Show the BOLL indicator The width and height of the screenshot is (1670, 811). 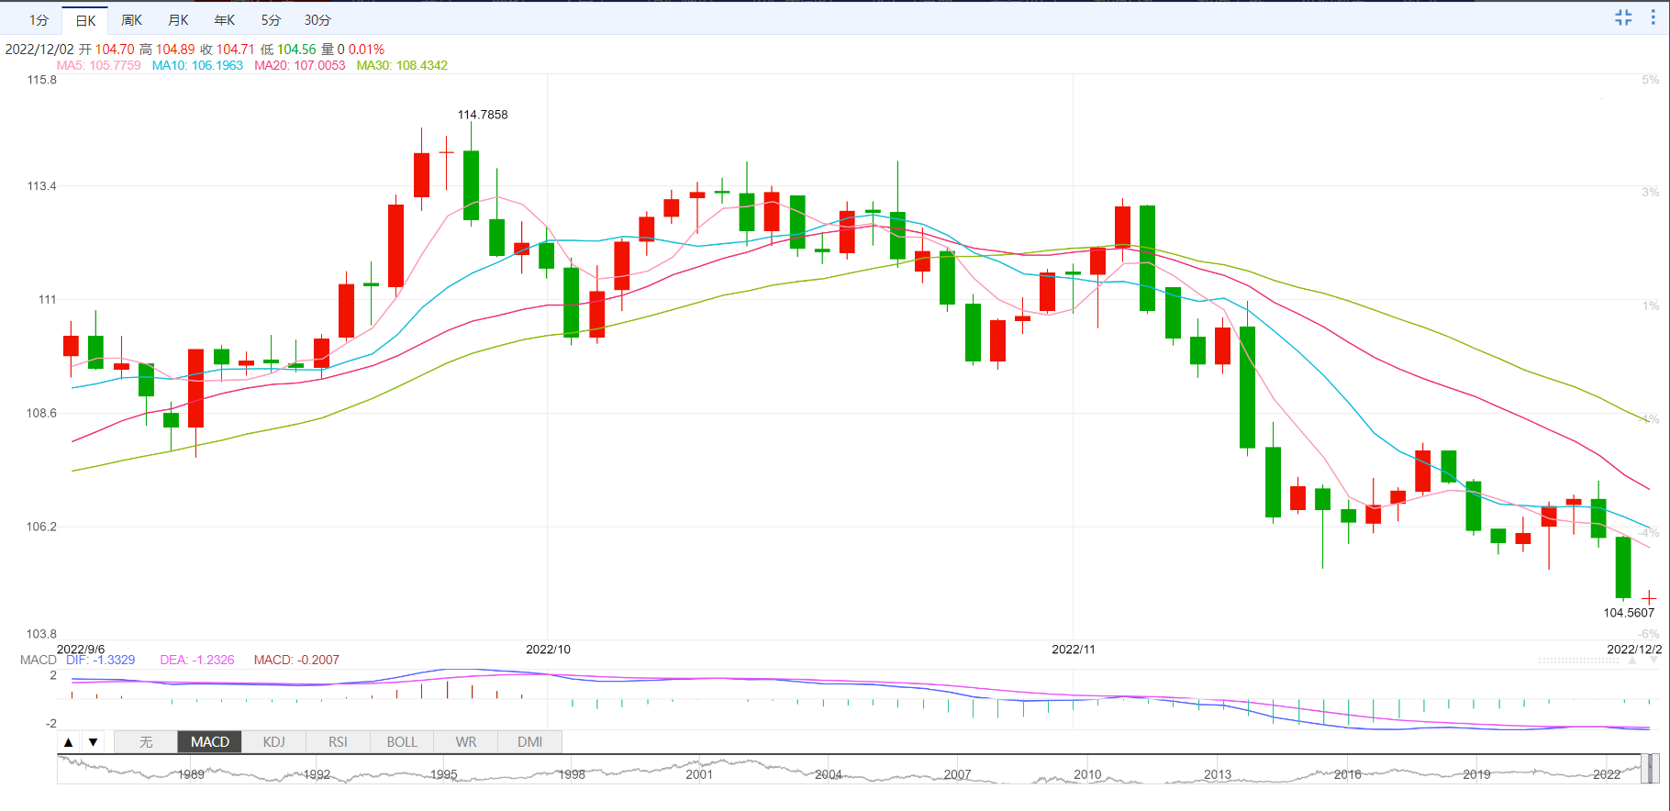[402, 742]
